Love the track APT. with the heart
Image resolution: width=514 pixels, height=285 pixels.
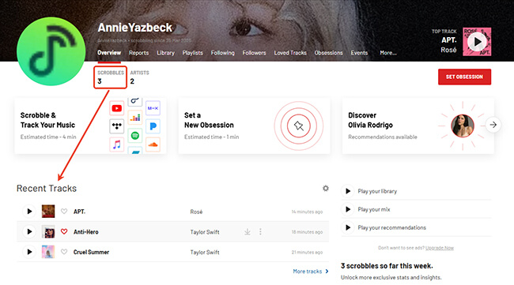[x=64, y=212]
